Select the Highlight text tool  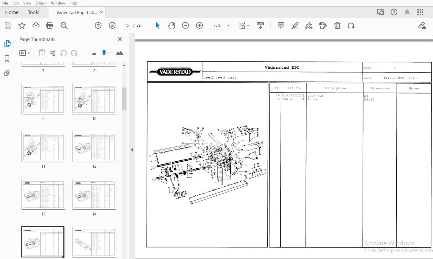pyautogui.click(x=295, y=25)
